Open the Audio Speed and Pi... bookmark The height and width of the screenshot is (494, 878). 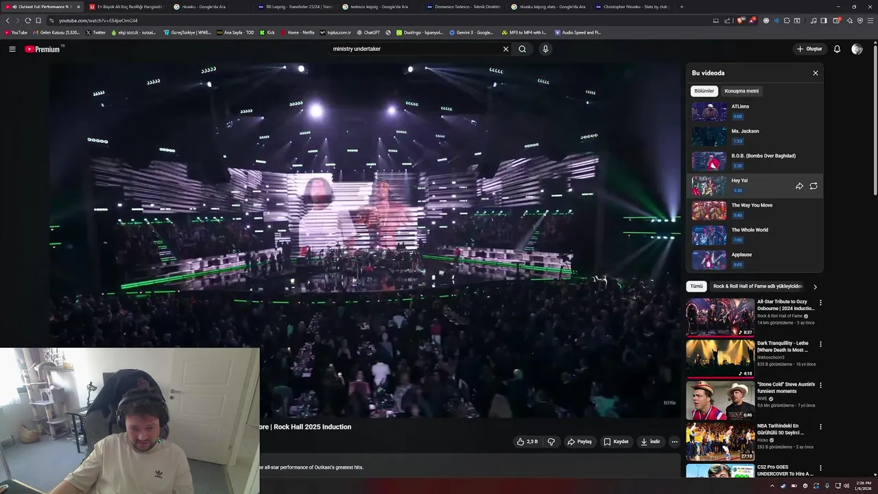point(578,32)
